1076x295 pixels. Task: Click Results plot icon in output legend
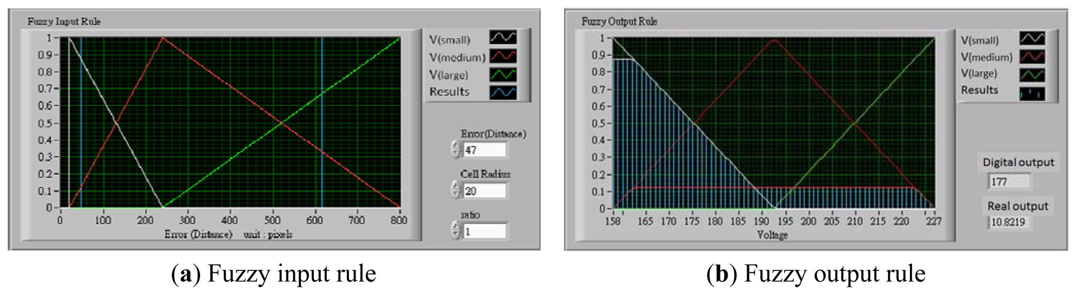tap(1032, 93)
